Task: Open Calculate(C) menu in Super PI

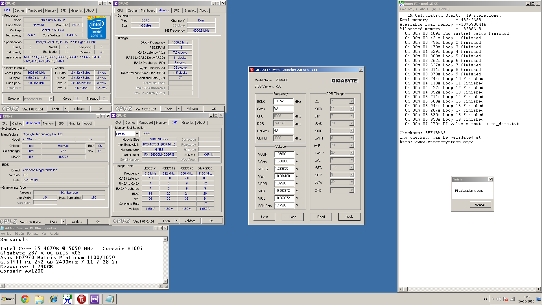Action: [x=408, y=9]
